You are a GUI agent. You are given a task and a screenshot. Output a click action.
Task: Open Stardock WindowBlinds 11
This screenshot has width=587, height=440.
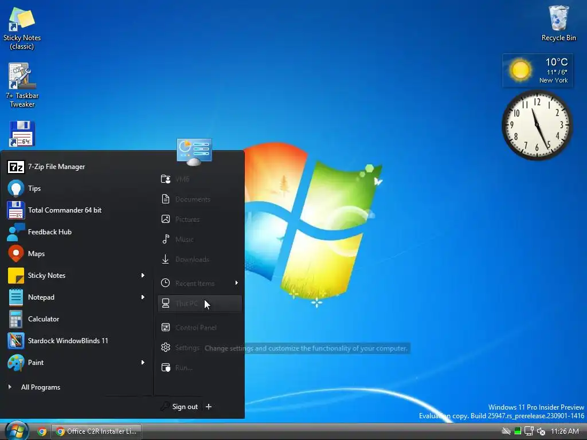tap(77, 340)
